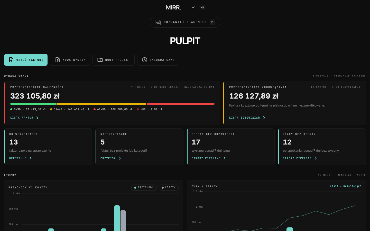Screen dimensions: 370x231
Task: Click the clock icon on Zaloguj czas
Action: point(145,60)
